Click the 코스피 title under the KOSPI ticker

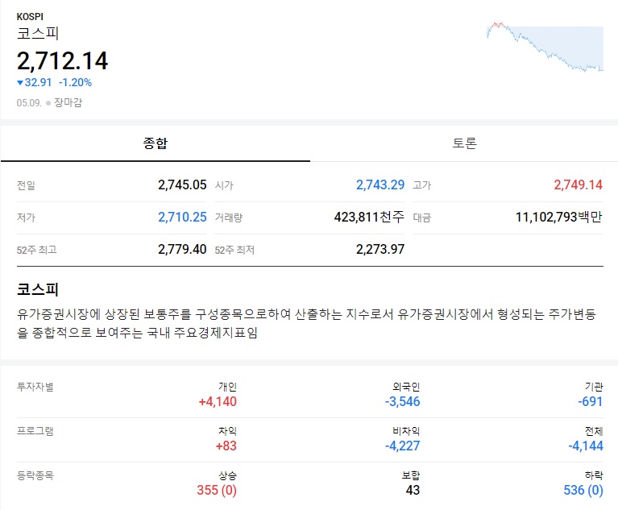coord(38,33)
